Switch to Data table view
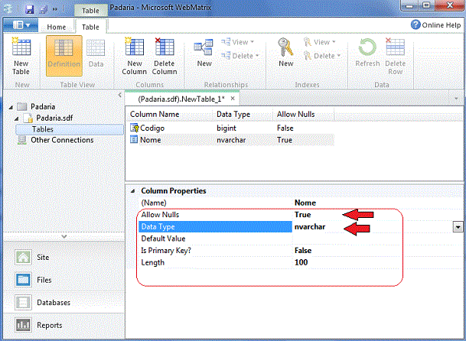 (96, 54)
